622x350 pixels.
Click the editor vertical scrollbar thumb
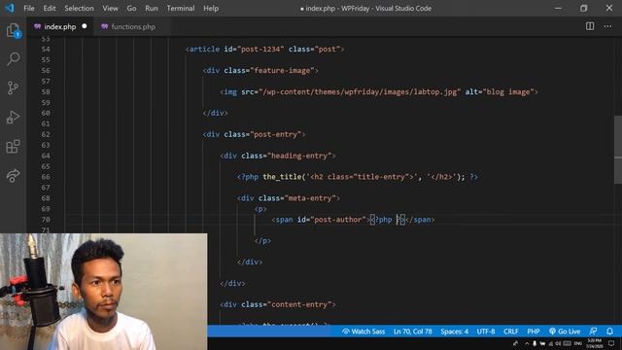click(618, 149)
